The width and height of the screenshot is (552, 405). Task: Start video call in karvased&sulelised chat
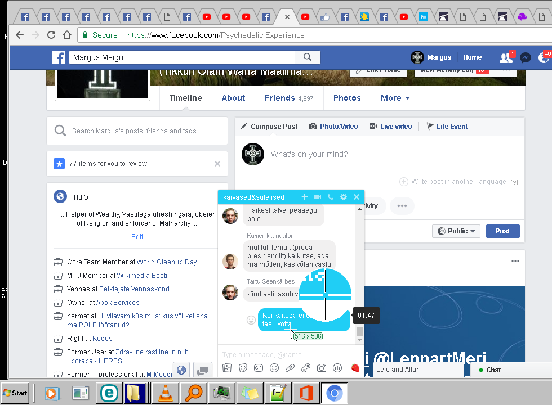coord(318,197)
